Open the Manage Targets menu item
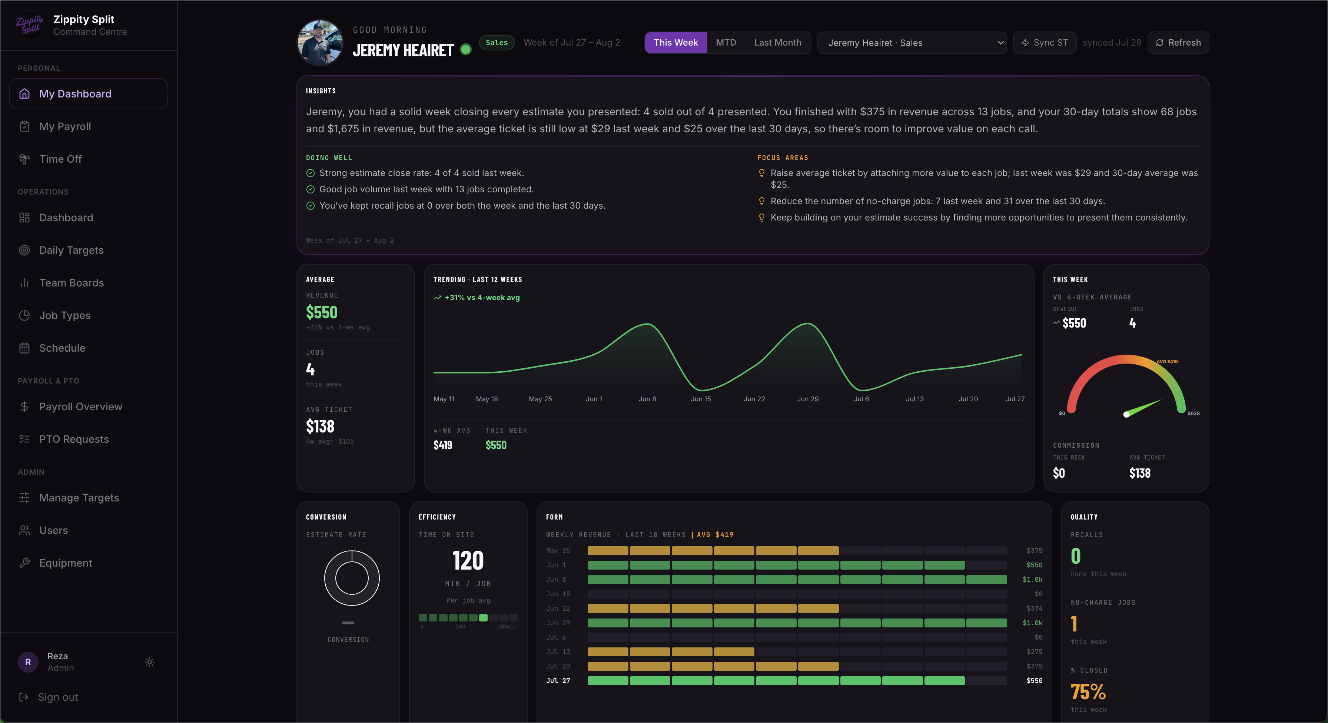The height and width of the screenshot is (723, 1328). (x=89, y=498)
